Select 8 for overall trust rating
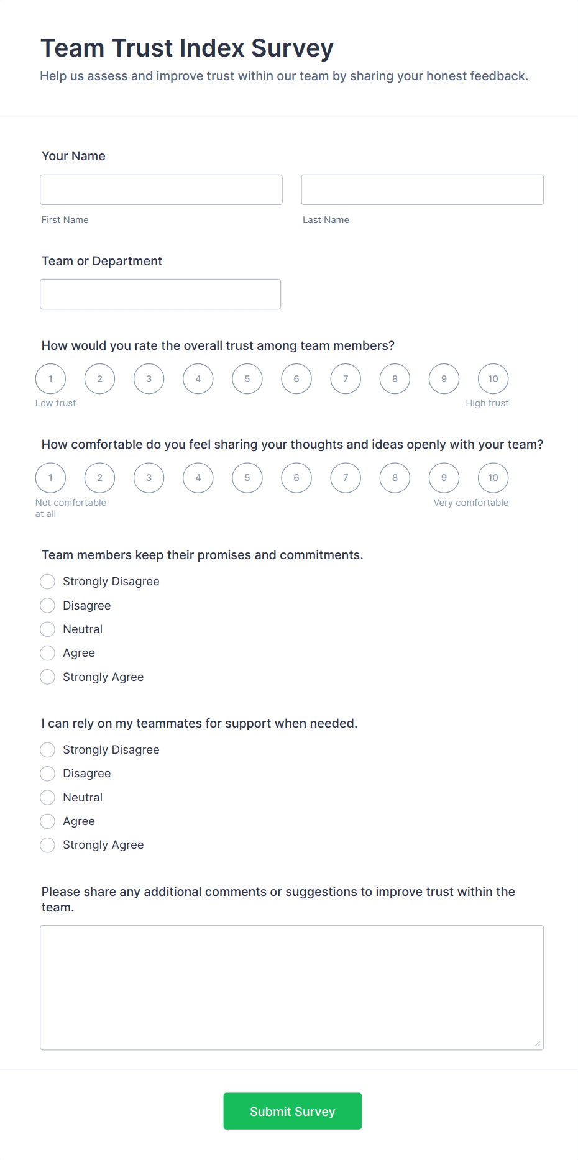 click(395, 379)
